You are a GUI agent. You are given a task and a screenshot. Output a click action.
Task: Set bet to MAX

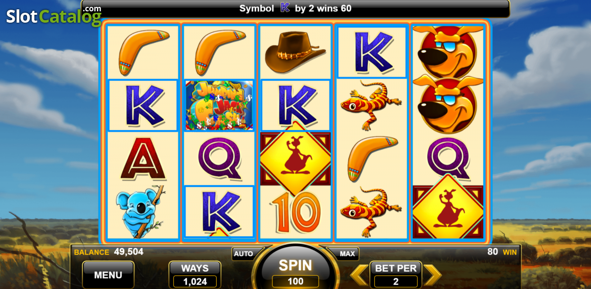coord(348,254)
